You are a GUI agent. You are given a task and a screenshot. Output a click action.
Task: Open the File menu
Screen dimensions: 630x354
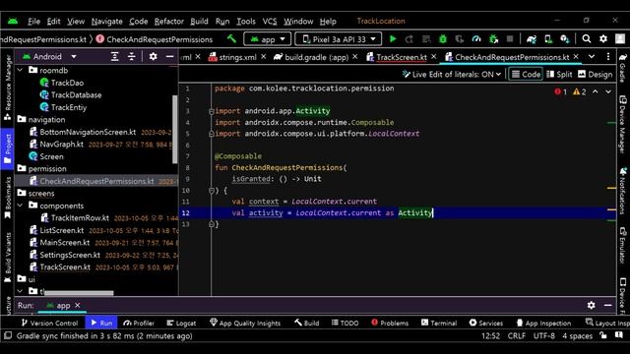coord(33,22)
